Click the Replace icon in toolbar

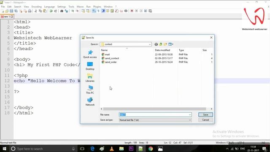click(66, 11)
